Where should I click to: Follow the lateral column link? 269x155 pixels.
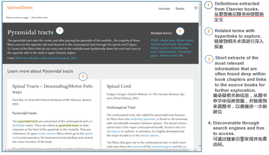[149, 135]
